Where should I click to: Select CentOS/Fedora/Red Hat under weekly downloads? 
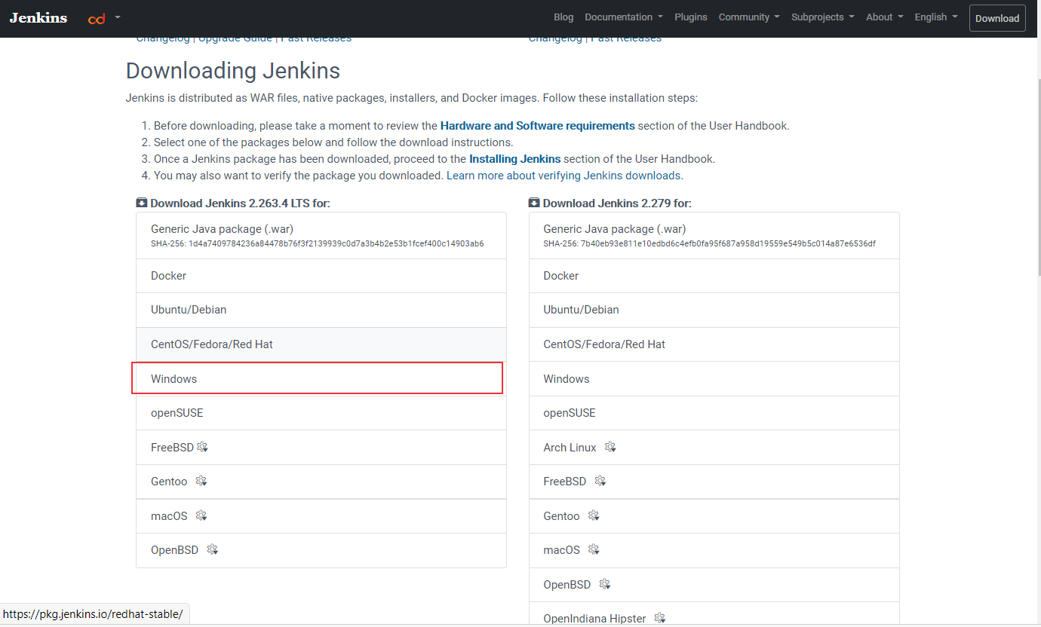point(714,344)
